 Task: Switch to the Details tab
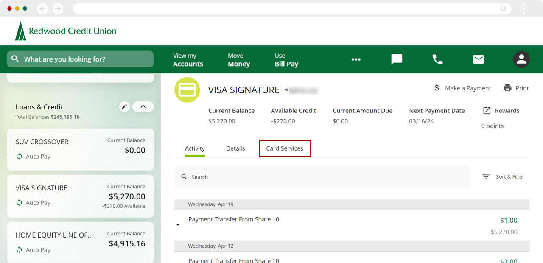(235, 148)
